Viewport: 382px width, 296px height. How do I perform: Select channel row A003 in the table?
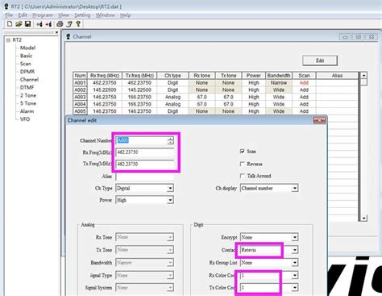pos(216,97)
